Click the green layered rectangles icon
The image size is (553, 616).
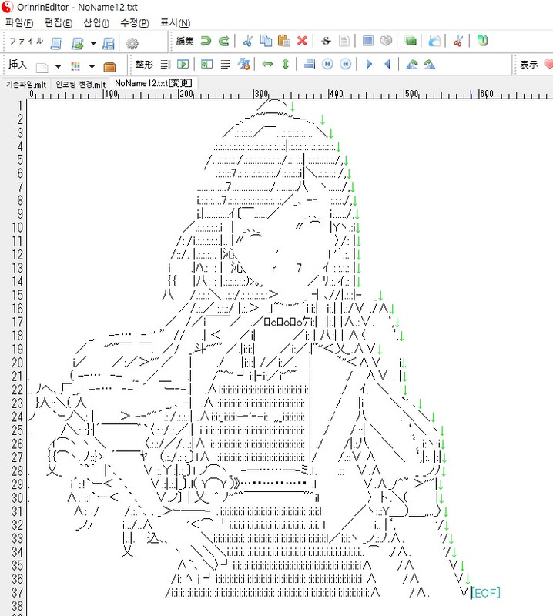pyautogui.click(x=411, y=41)
